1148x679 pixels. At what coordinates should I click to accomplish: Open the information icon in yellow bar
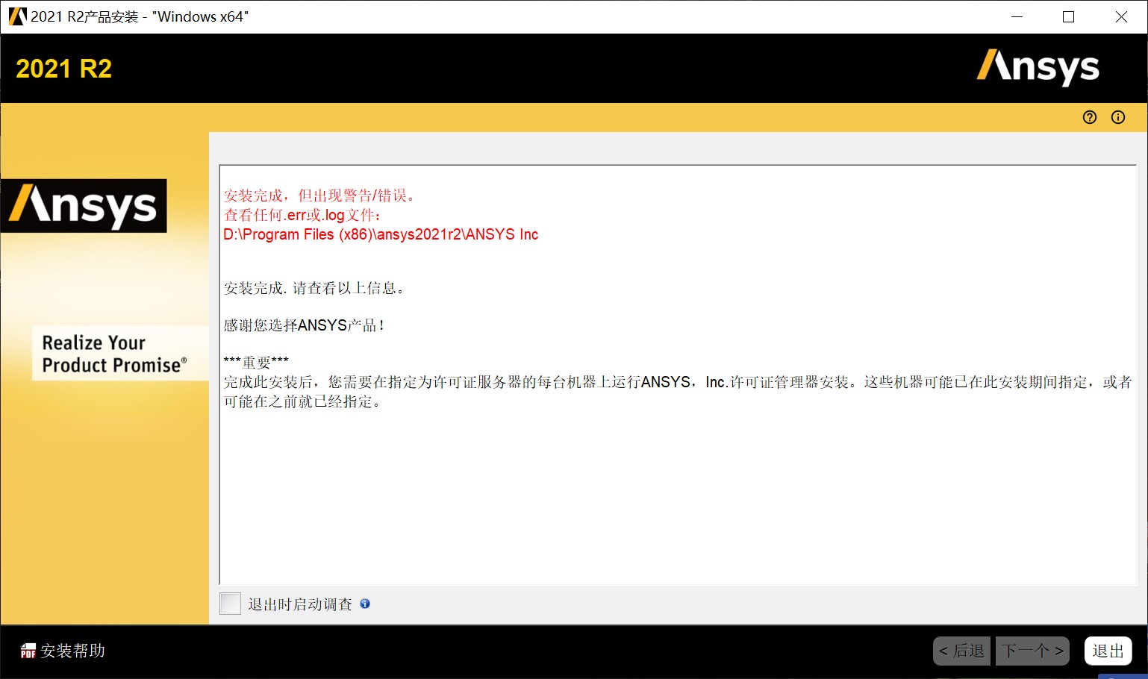pyautogui.click(x=1118, y=117)
